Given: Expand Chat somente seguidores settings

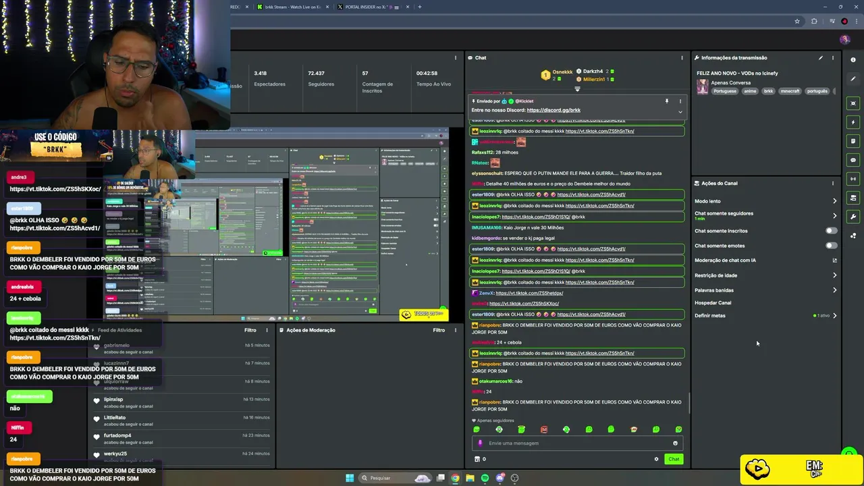Looking at the screenshot, I should point(834,216).
